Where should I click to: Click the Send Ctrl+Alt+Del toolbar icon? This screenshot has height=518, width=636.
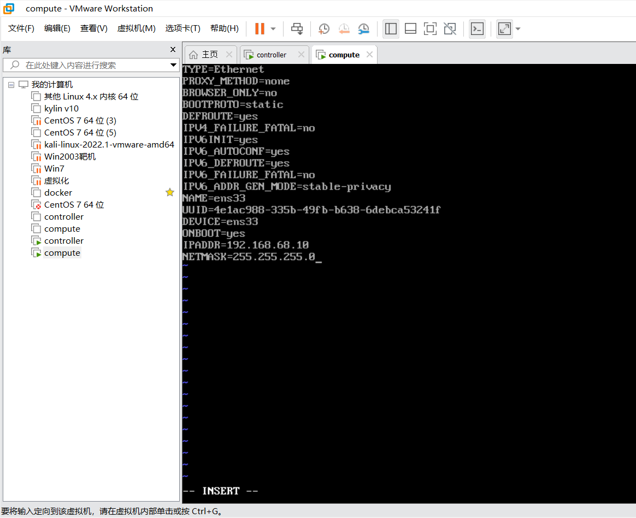[297, 28]
